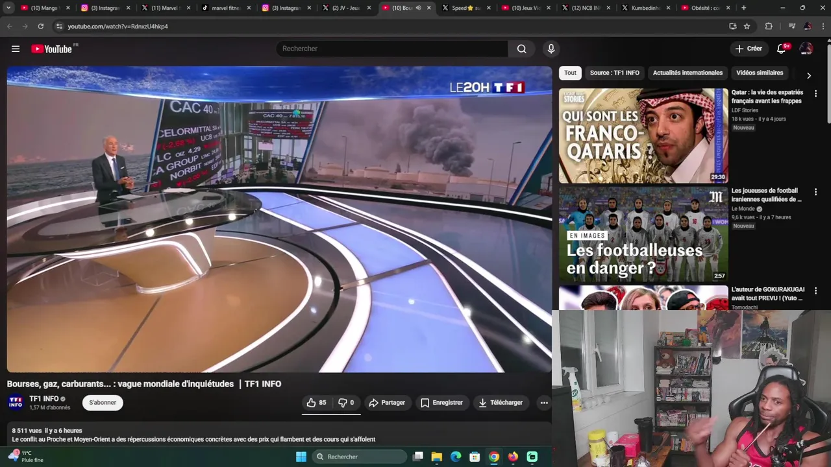Open Microsoft Store from the taskbar
The width and height of the screenshot is (831, 467).
tap(475, 457)
